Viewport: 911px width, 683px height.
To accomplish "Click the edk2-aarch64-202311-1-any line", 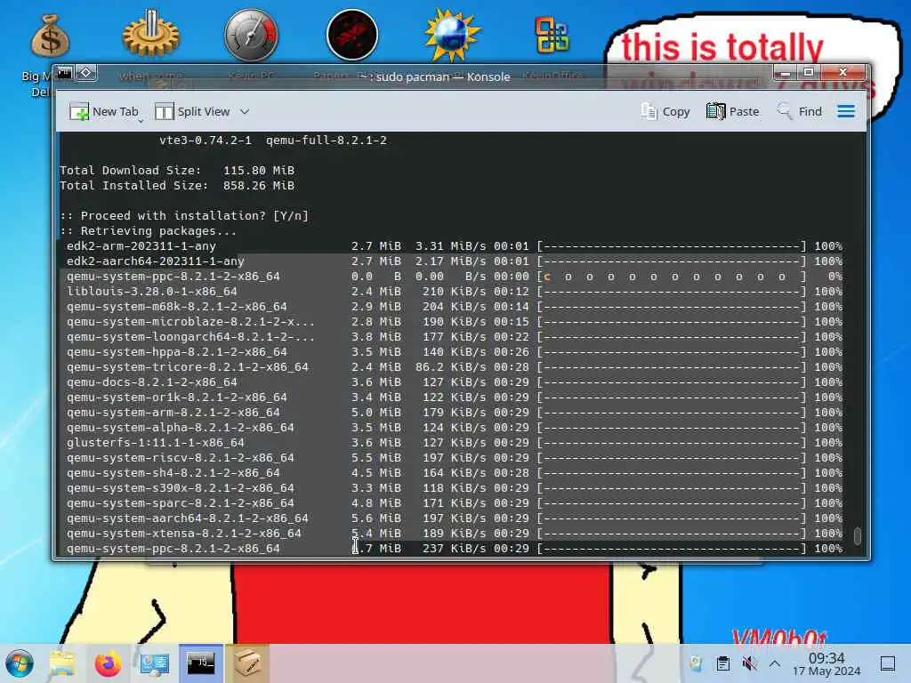I will pos(455,261).
